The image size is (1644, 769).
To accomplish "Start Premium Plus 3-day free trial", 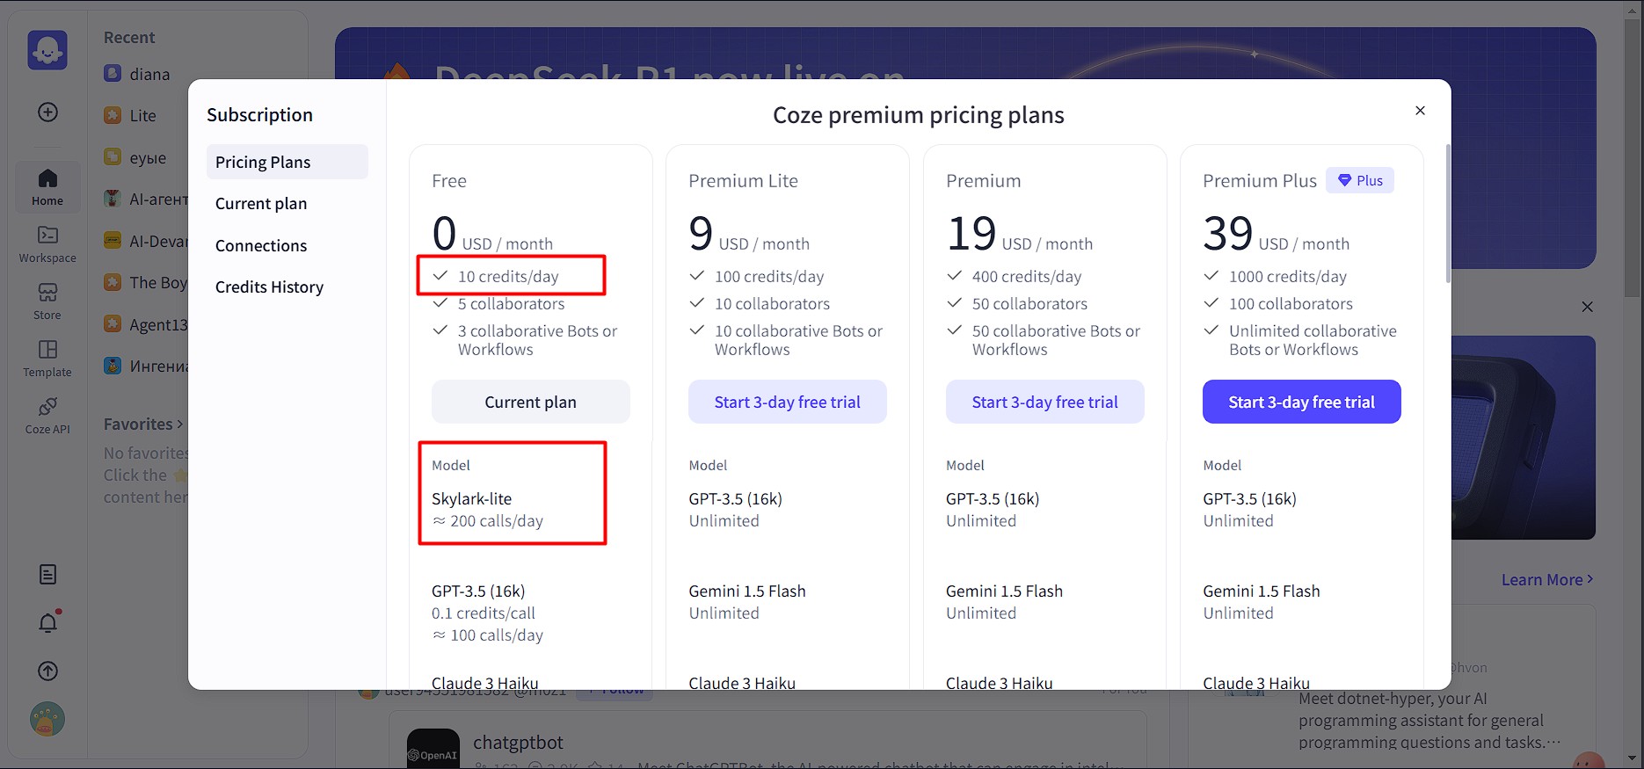I will coord(1301,403).
